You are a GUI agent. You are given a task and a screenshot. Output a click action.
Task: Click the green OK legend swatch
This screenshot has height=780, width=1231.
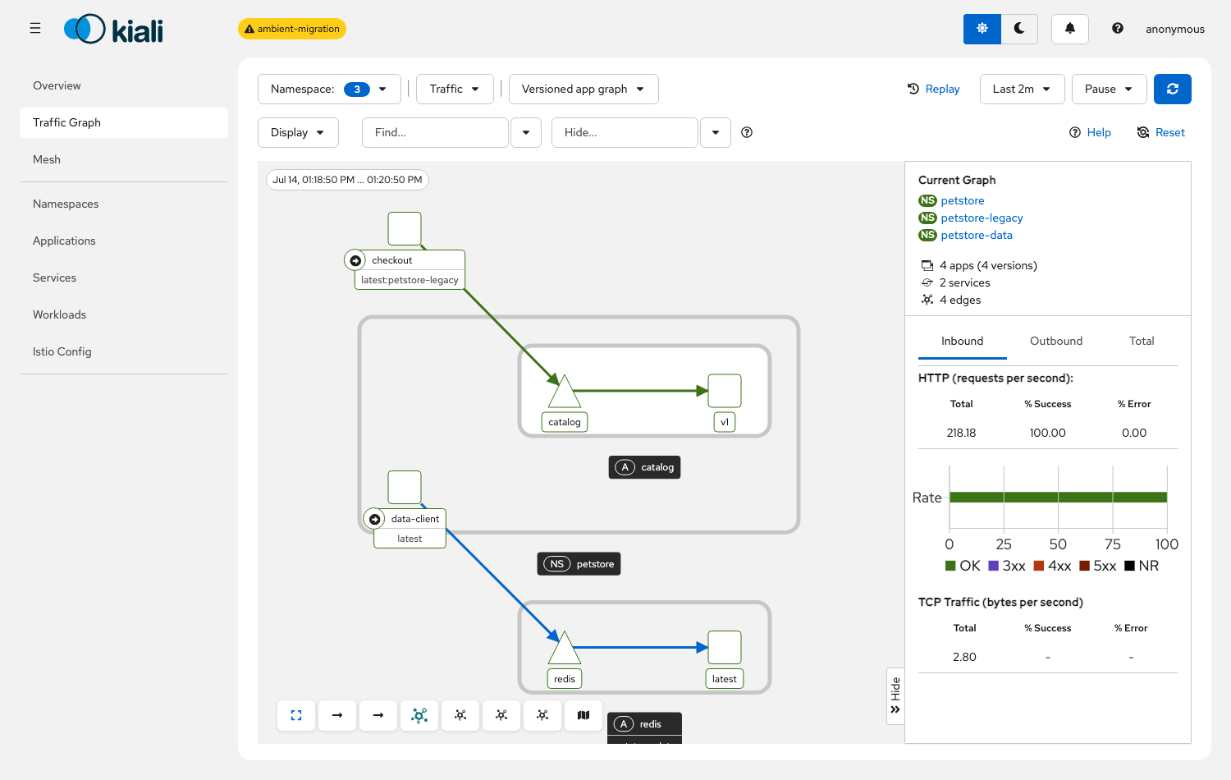pos(950,566)
